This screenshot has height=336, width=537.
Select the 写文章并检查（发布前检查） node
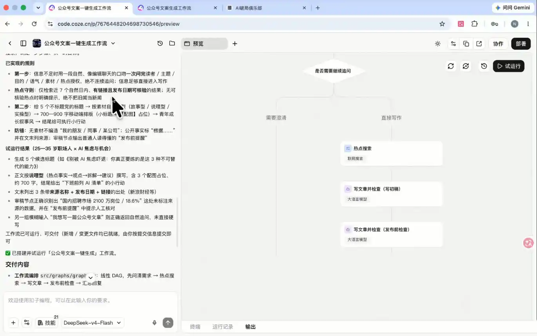click(392, 234)
